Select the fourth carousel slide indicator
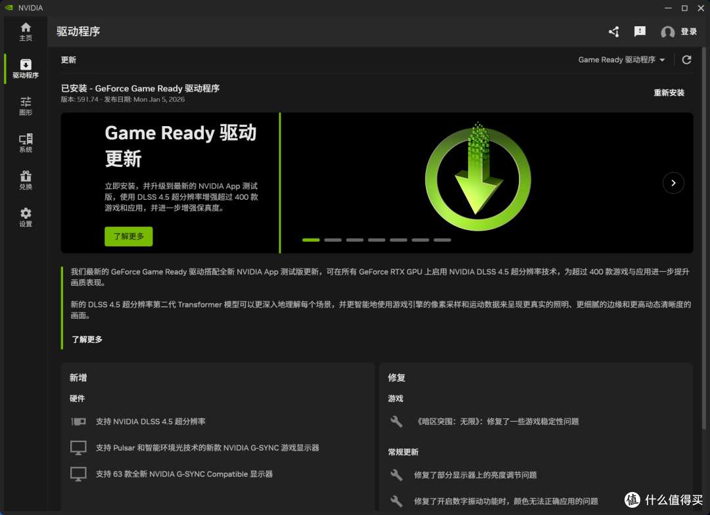Image resolution: width=710 pixels, height=515 pixels. point(377,240)
